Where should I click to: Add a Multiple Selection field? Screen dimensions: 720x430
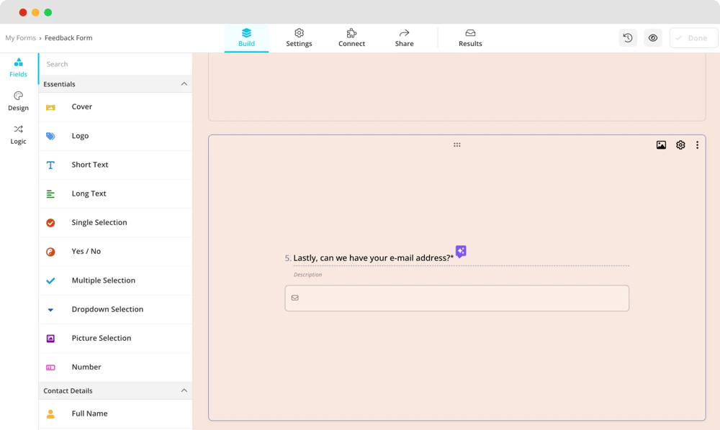(103, 280)
